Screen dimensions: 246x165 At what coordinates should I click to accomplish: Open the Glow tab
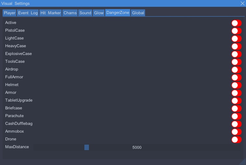tap(99, 13)
